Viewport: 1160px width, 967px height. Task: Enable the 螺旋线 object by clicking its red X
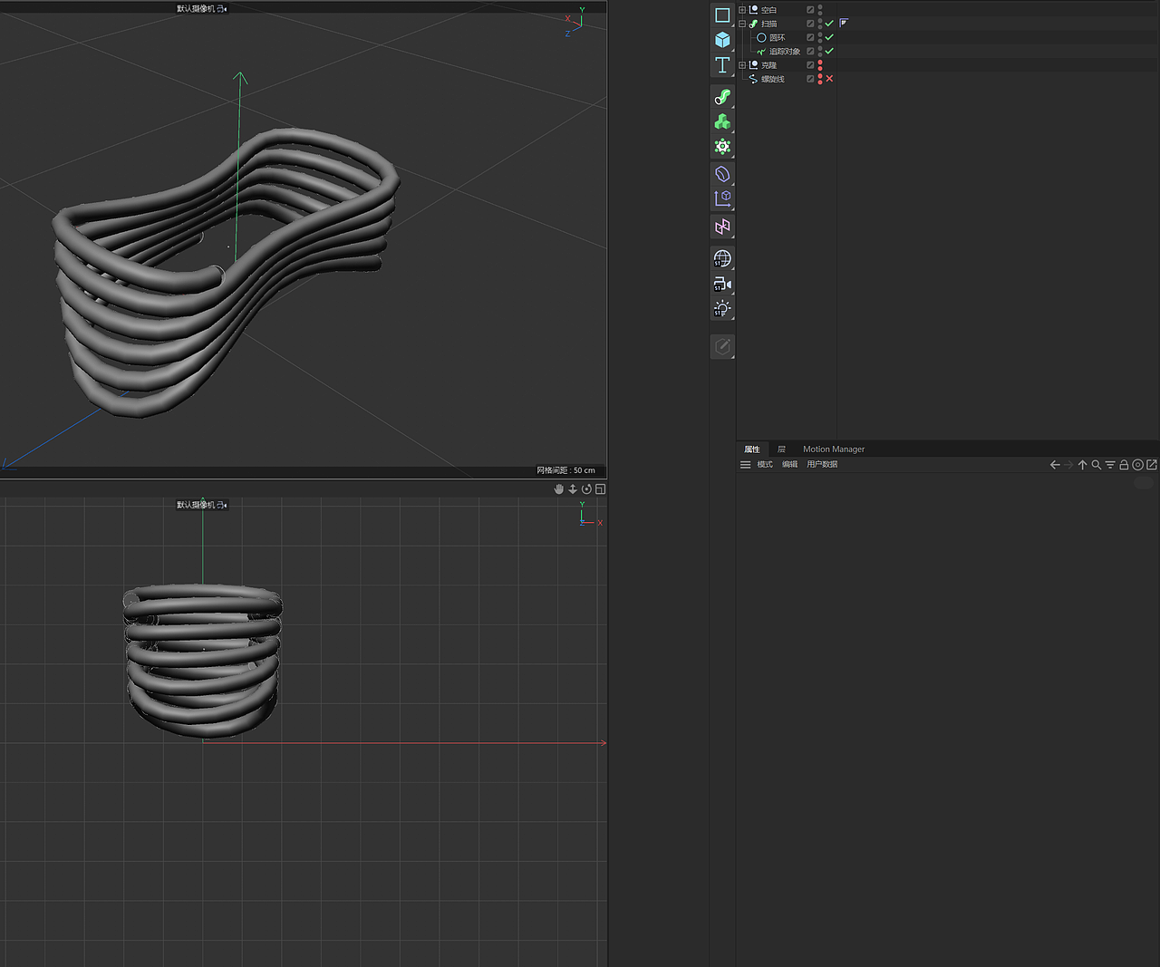827,79
